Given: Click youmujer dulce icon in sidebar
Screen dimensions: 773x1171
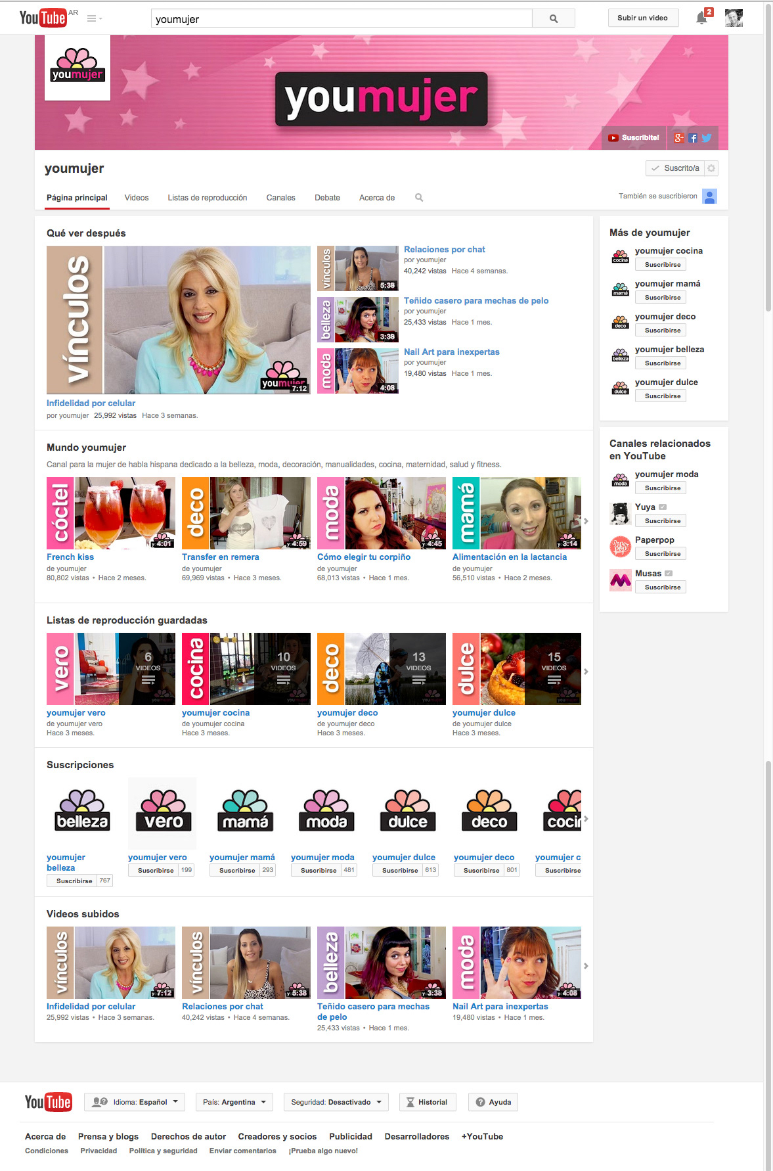Looking at the screenshot, I should click(x=620, y=388).
